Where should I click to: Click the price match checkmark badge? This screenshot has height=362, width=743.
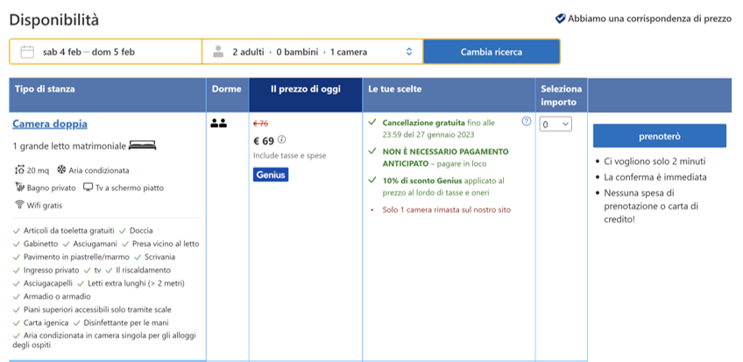560,18
